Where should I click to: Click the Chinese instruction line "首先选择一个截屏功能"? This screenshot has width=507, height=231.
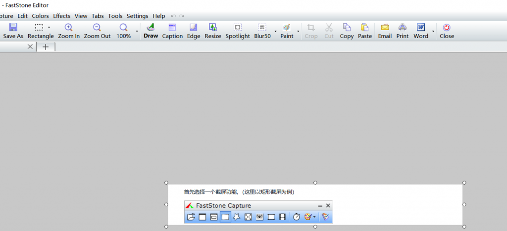(211, 192)
